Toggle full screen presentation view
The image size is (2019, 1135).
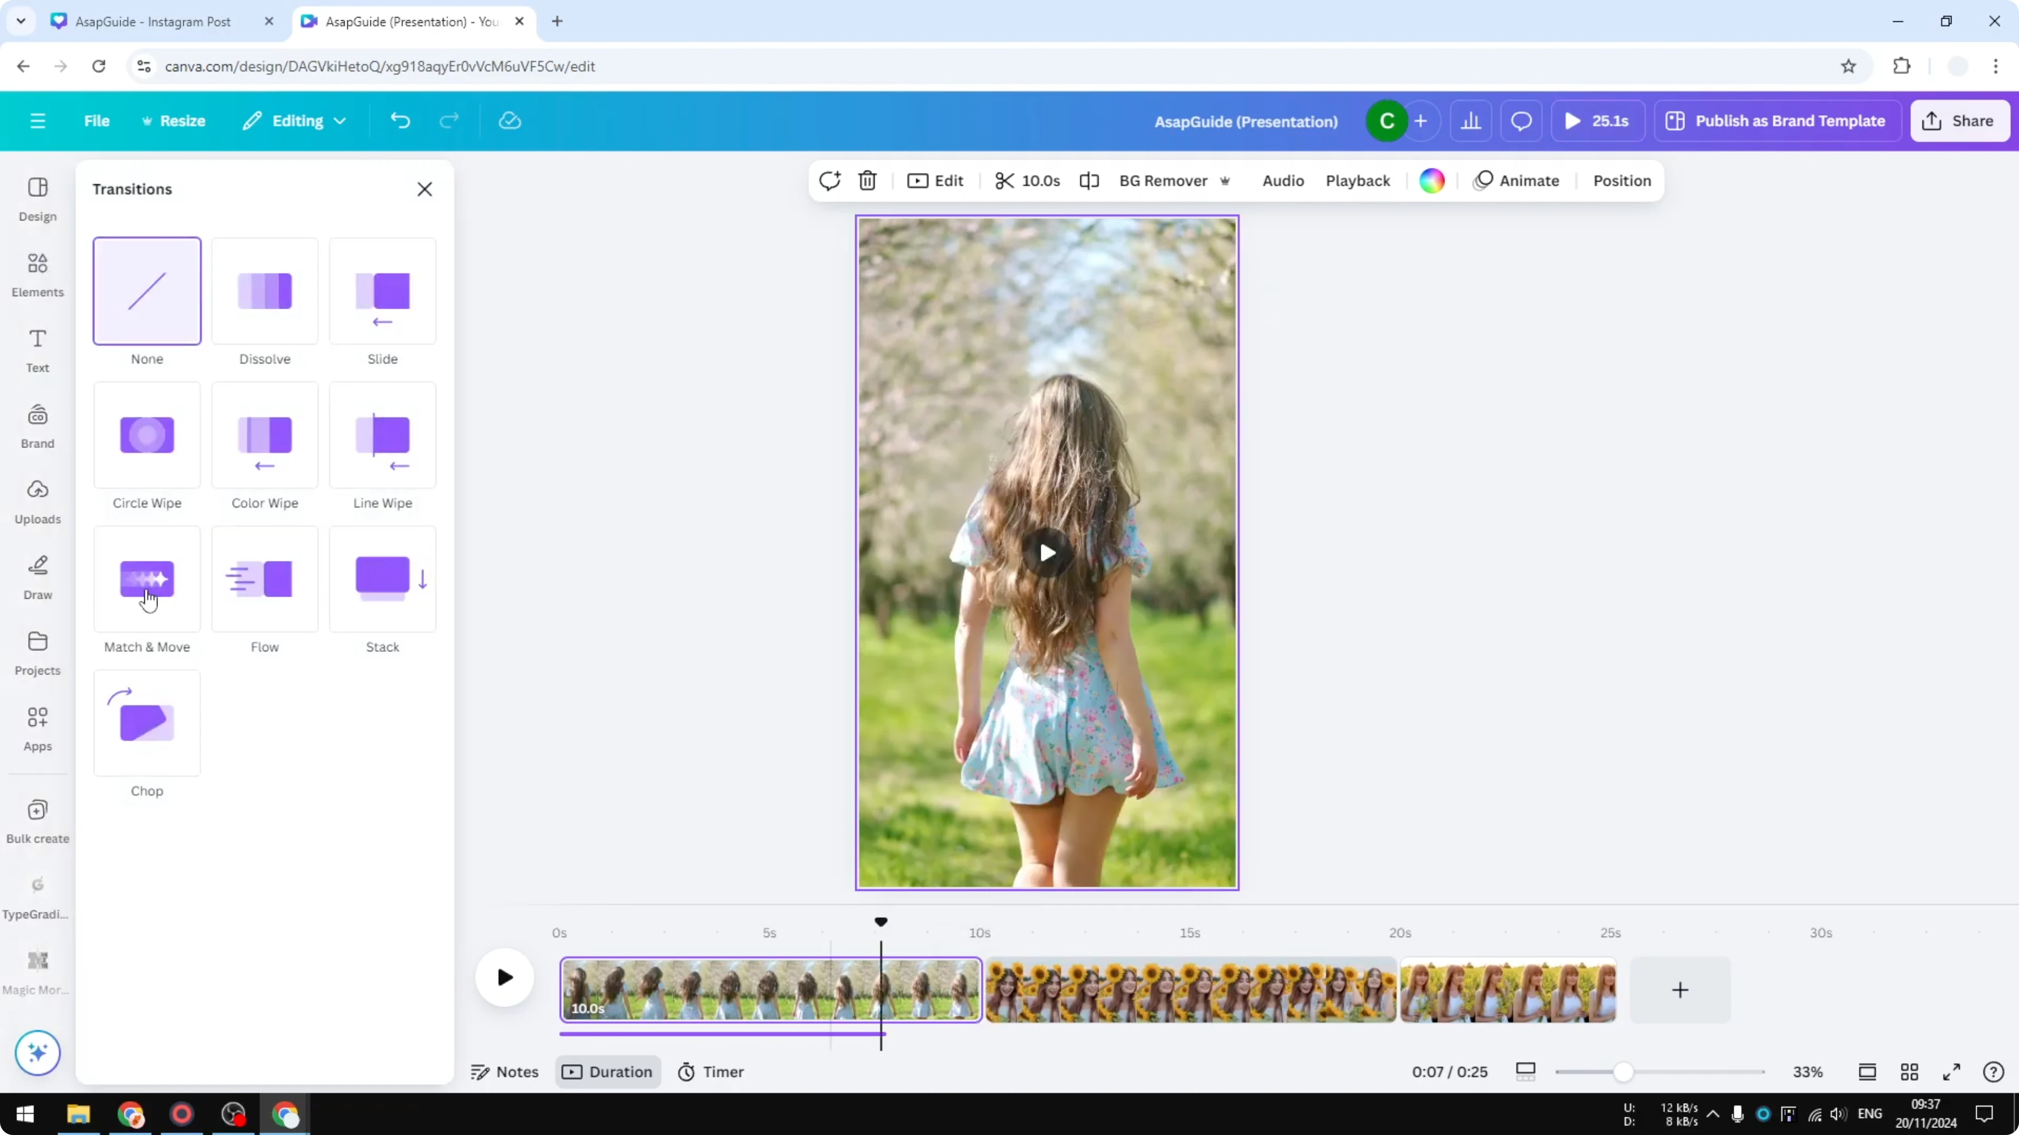[1953, 1071]
